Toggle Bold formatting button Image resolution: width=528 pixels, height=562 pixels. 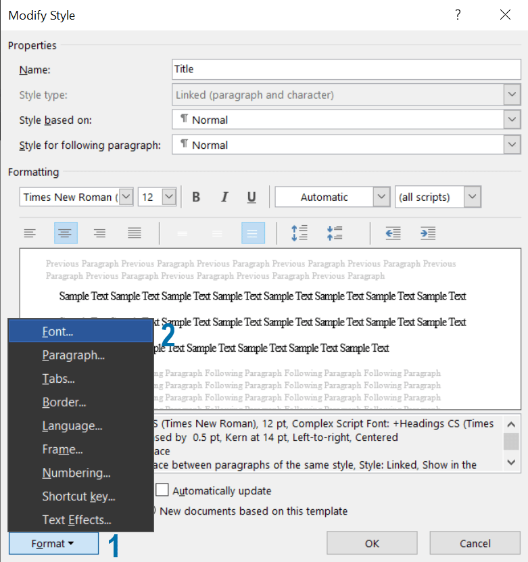[x=196, y=197]
